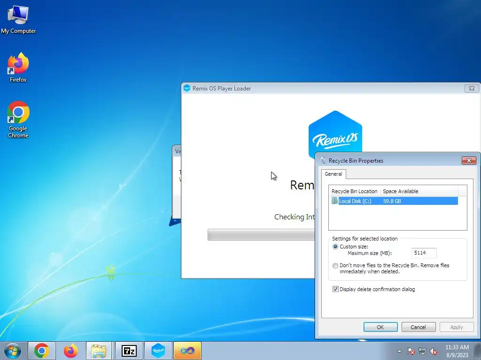Click the muted volume tray icon
The width and height of the screenshot is (481, 360).
pos(434,351)
